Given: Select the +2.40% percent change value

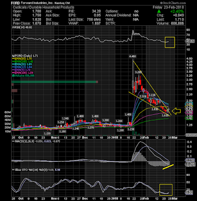Looking at the screenshot, I should point(177,12).
